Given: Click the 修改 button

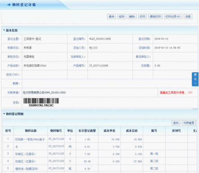Looking at the screenshot, I should [122, 17].
